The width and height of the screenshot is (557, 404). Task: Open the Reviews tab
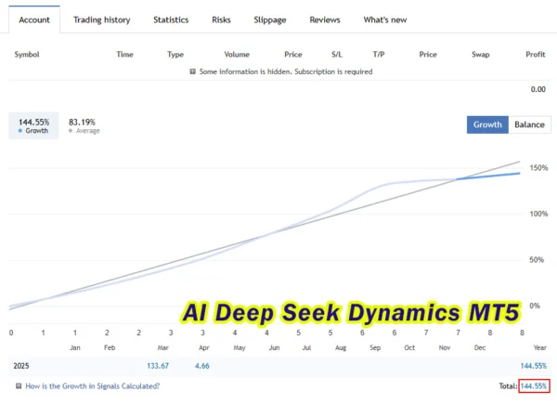325,20
